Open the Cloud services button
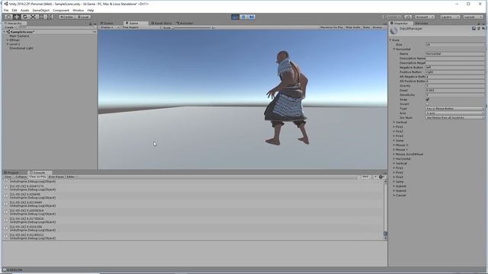Image resolution: width=488 pixels, height=274 pixels. pos(409,17)
